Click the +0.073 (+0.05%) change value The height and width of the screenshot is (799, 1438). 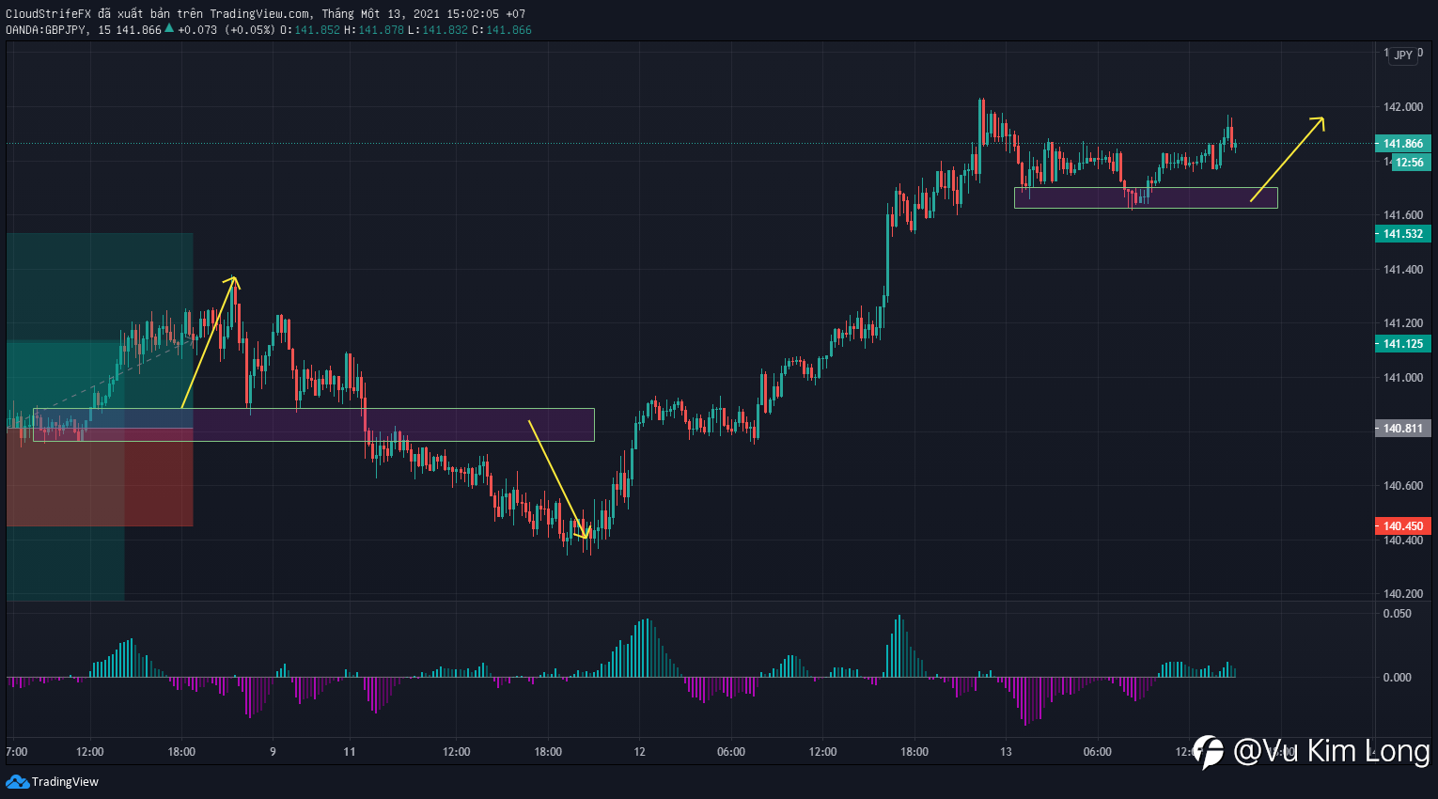(227, 29)
